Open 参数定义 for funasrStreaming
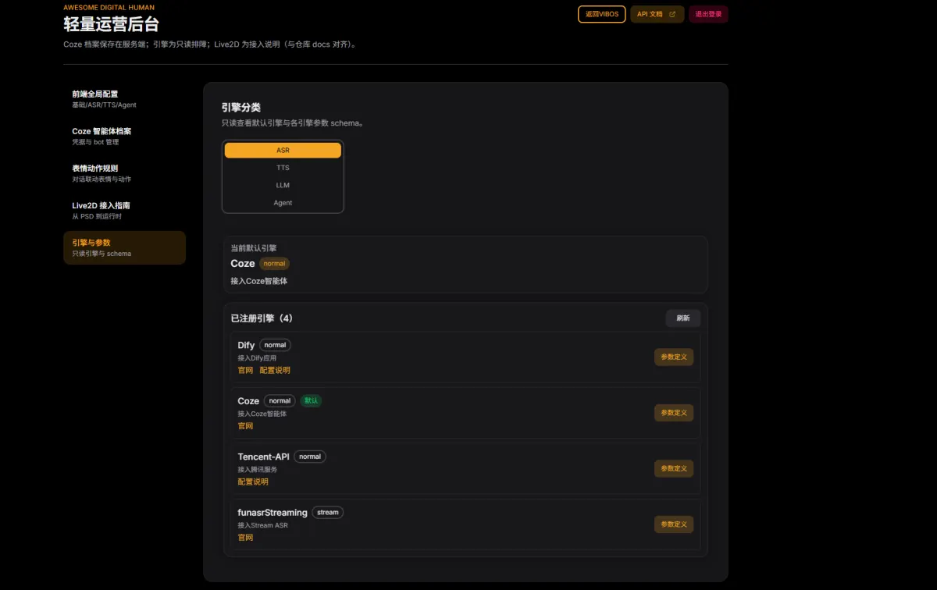This screenshot has width=937, height=590. click(x=674, y=524)
